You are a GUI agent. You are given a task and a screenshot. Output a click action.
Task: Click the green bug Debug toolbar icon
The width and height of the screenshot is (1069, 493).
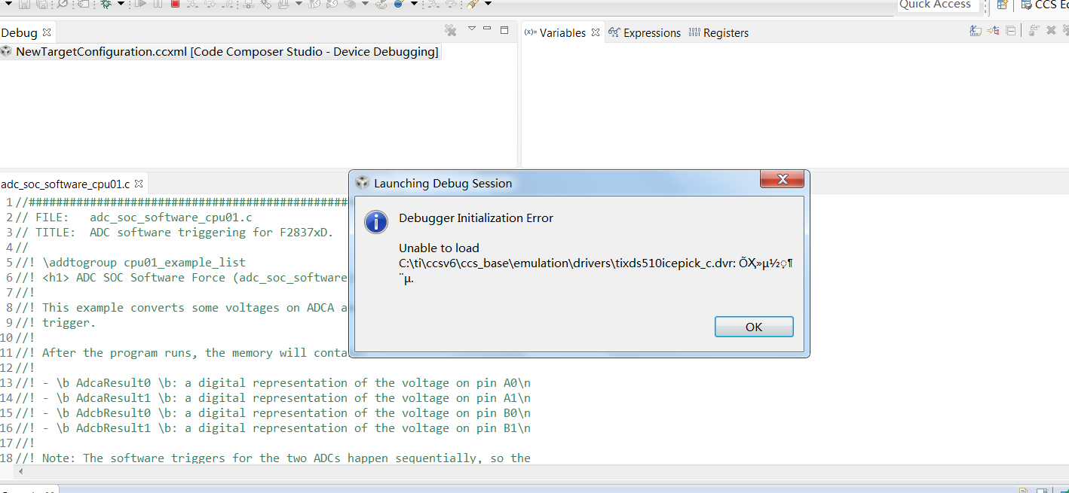pos(106,5)
